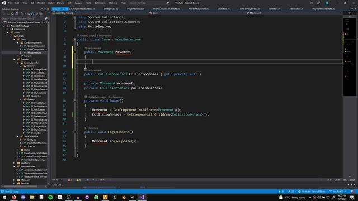Open the Analyze menu

click(x=78, y=3)
